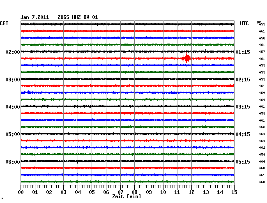Image resolution: width=267 pixels, height=203 pixels.
Task: Click the DC header above the offset values
Action: (x=259, y=22)
